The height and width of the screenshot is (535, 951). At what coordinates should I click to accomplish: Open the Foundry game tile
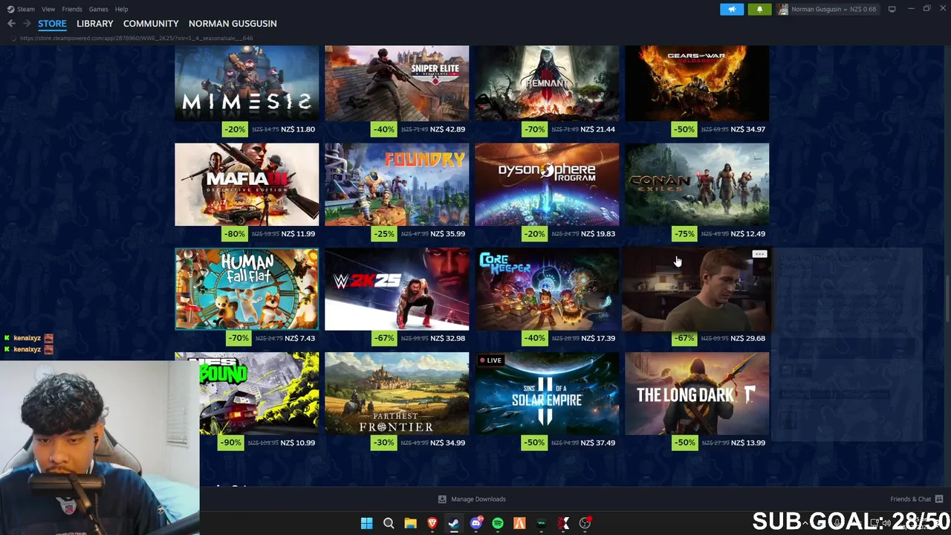tap(397, 184)
